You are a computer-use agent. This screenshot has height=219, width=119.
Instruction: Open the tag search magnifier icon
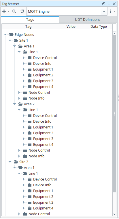[x=14, y=11]
